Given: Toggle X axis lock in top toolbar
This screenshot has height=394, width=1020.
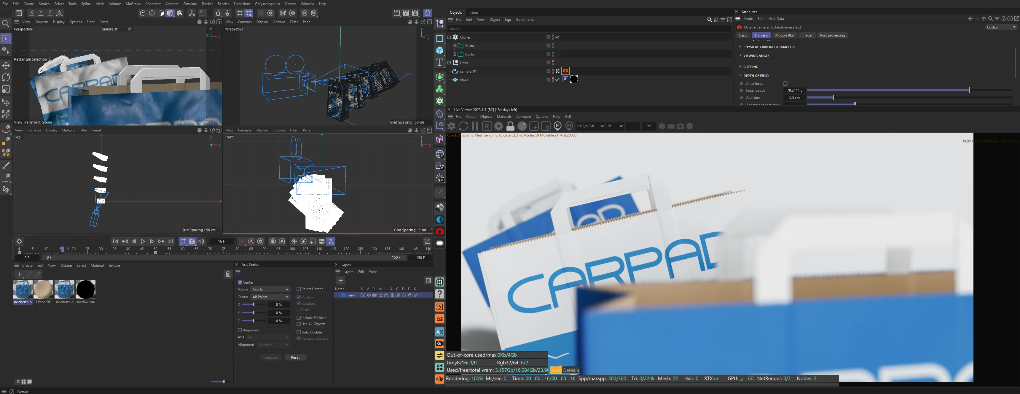Looking at the screenshot, I should point(32,13).
